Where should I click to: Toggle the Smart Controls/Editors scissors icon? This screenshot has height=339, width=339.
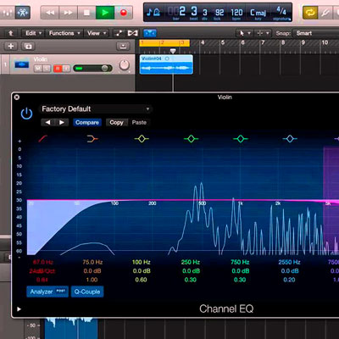[x=23, y=13]
